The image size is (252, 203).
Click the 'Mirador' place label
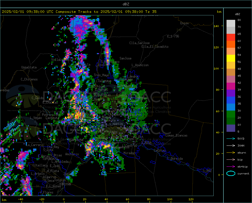pos(129,153)
